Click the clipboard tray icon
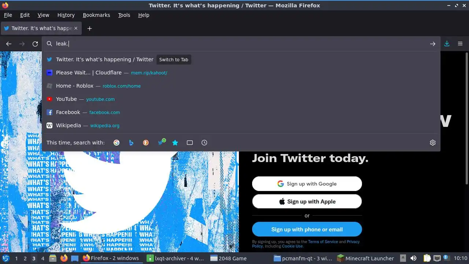469x264 pixels. coord(427,258)
